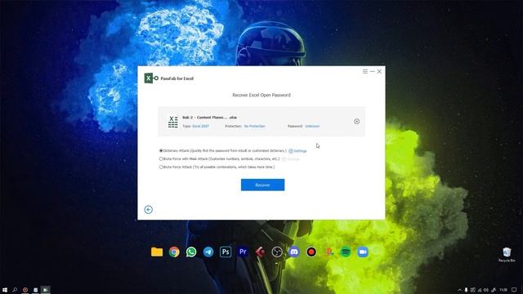The width and height of the screenshot is (523, 294).
Task: Open the PassFab hamburger menu
Action: tap(365, 71)
